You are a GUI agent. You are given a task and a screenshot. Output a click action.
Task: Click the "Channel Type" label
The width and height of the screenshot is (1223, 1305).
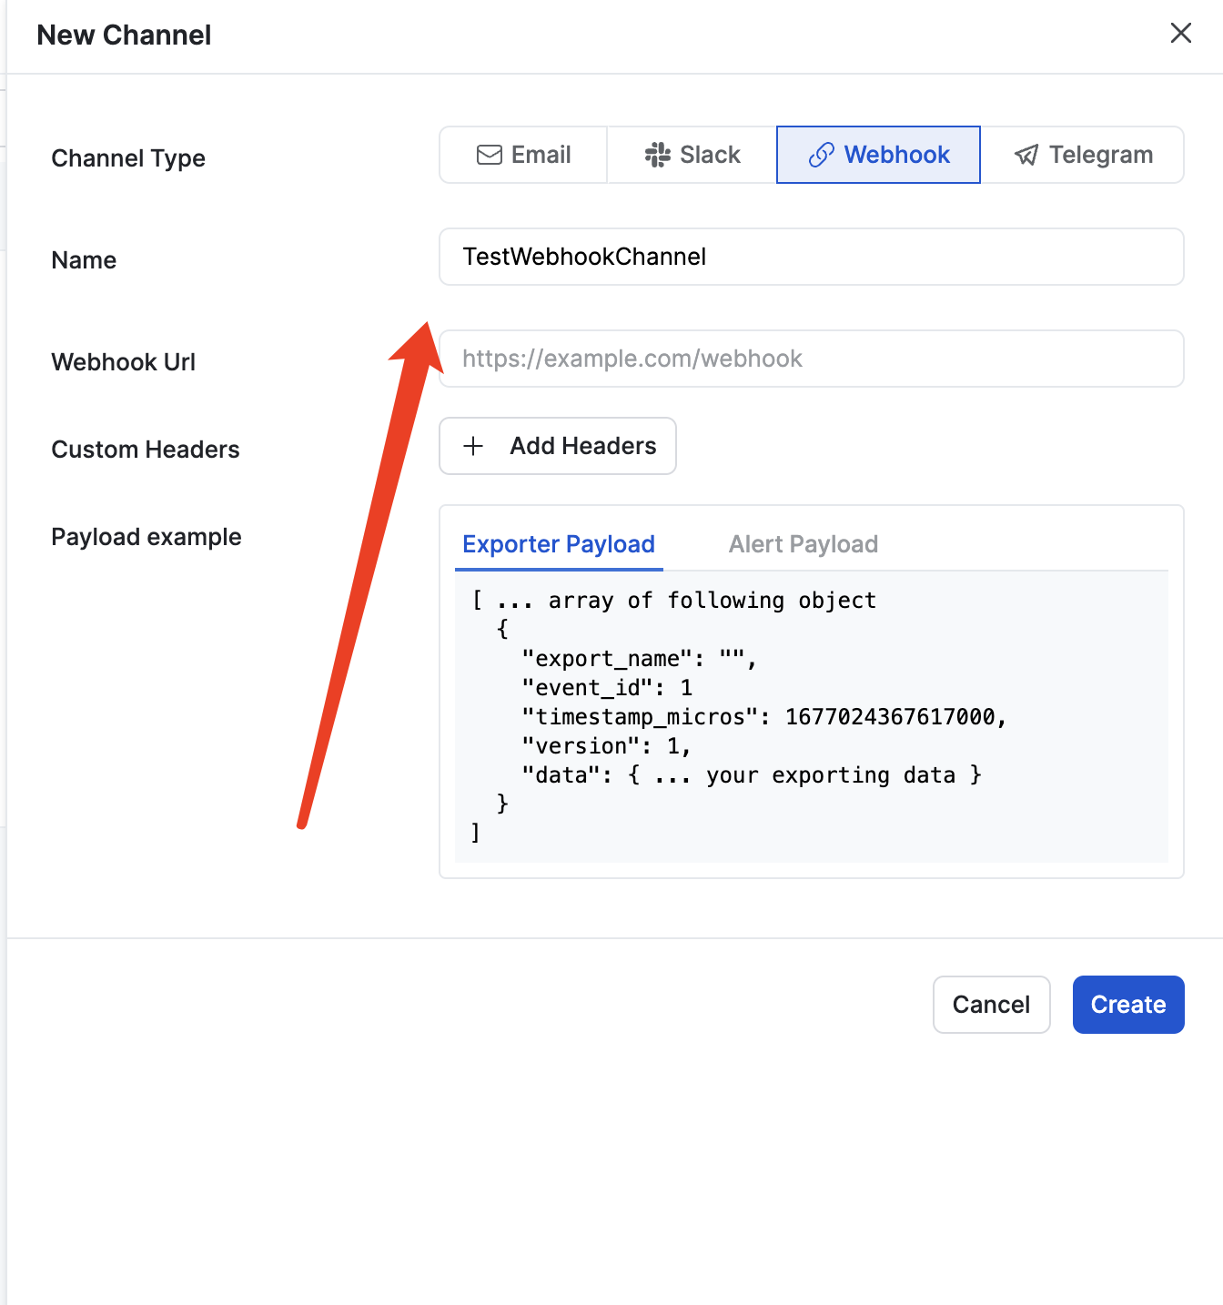click(128, 158)
